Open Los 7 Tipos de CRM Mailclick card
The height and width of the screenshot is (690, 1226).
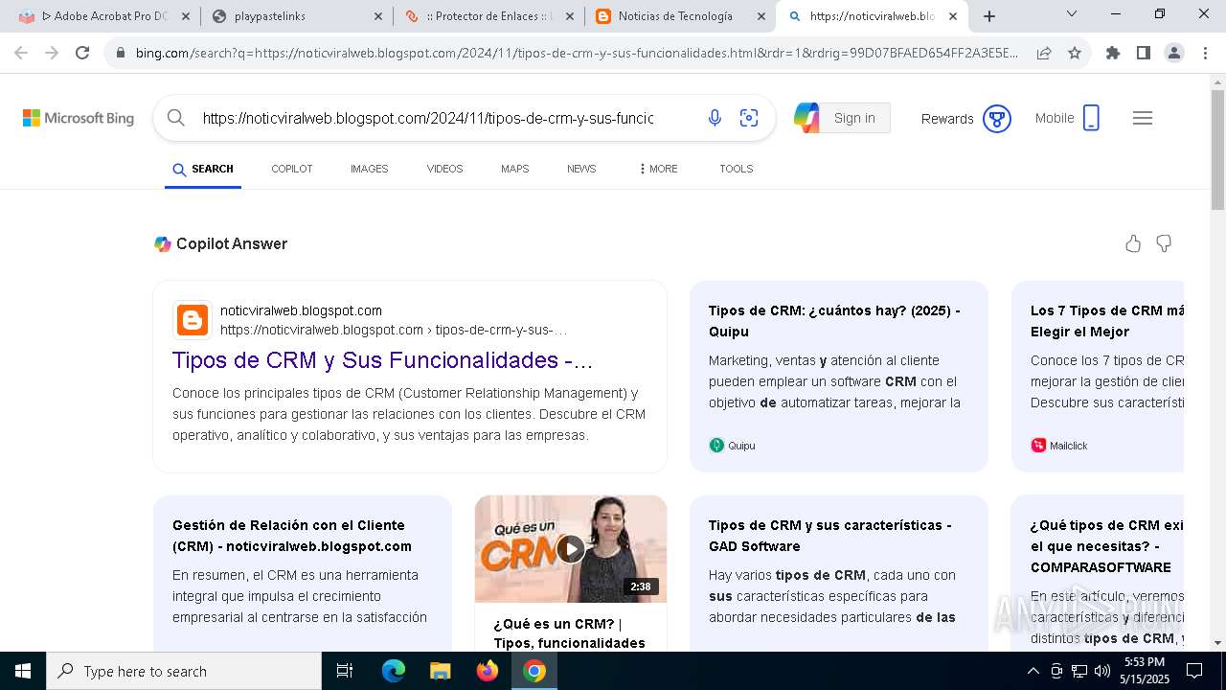pos(1098,377)
